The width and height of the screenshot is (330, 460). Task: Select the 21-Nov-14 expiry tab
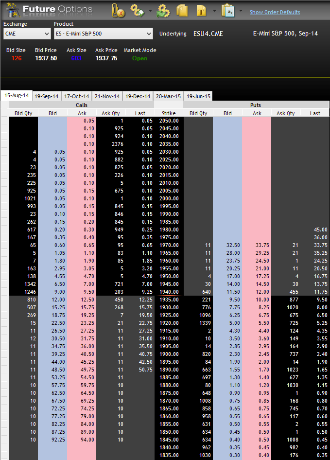[107, 96]
